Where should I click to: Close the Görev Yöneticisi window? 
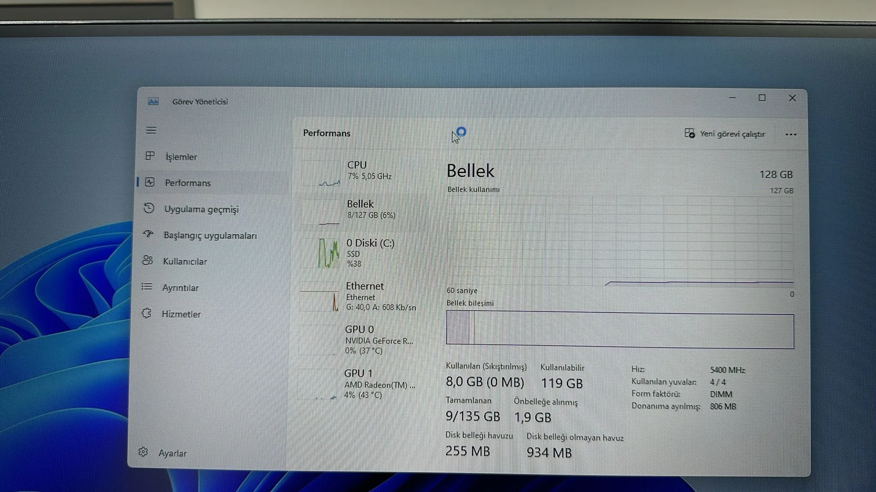(x=792, y=98)
